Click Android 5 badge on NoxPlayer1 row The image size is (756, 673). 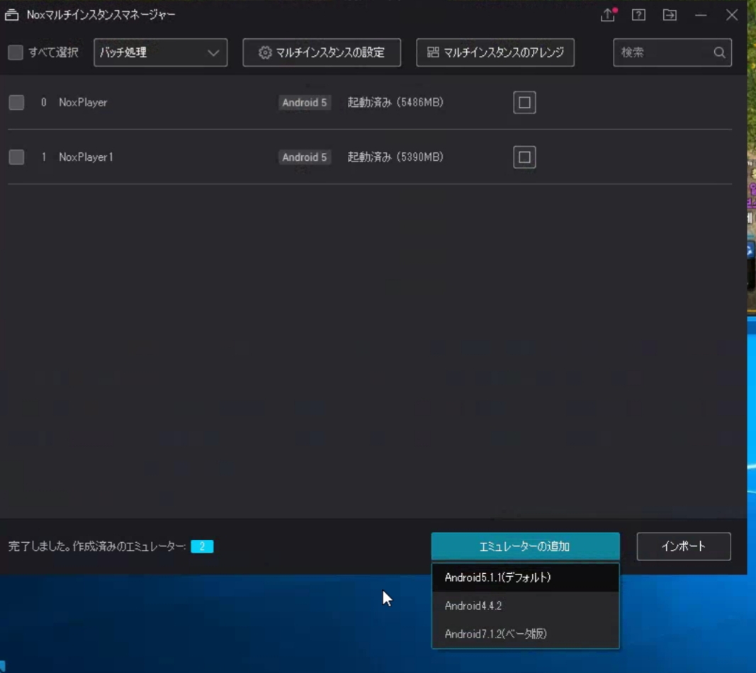pyautogui.click(x=304, y=157)
